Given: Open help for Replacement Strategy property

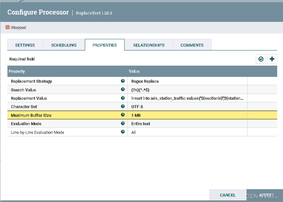Looking at the screenshot, I should [123, 81].
